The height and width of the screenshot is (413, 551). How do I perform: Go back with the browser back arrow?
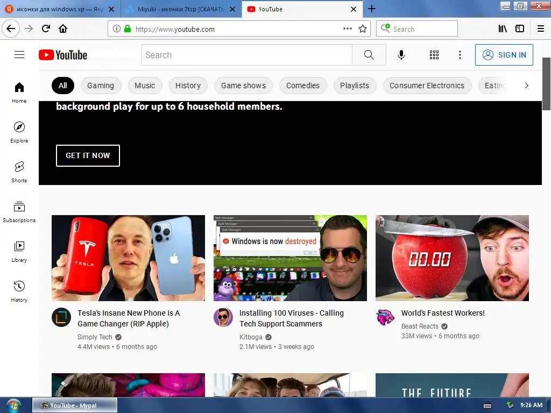tap(11, 29)
